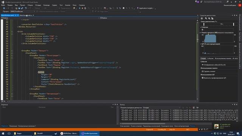The width and height of the screenshot is (242, 136).
Task: Collapse the Grid element on line 48
Action: [12, 31]
